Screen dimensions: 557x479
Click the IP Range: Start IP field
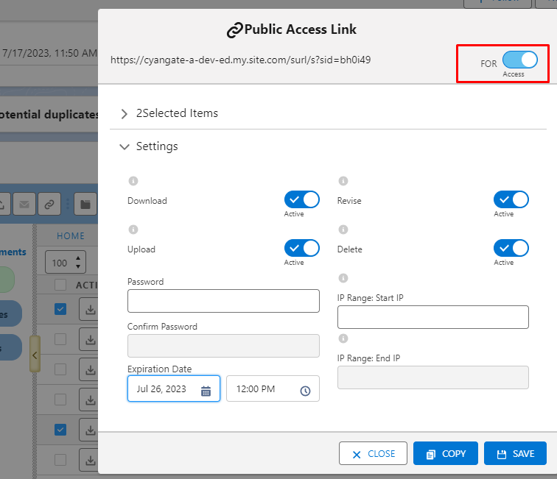point(432,317)
